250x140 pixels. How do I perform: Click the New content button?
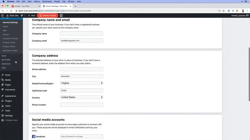pos(32,16)
